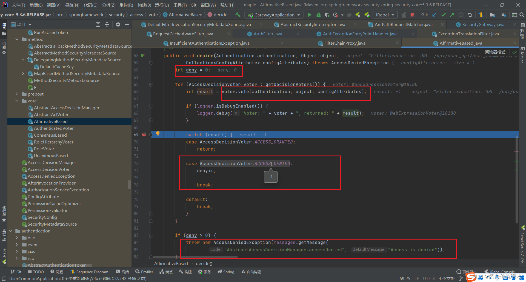Click Run with Coverage icon
526x282 pixels.
[327, 15]
